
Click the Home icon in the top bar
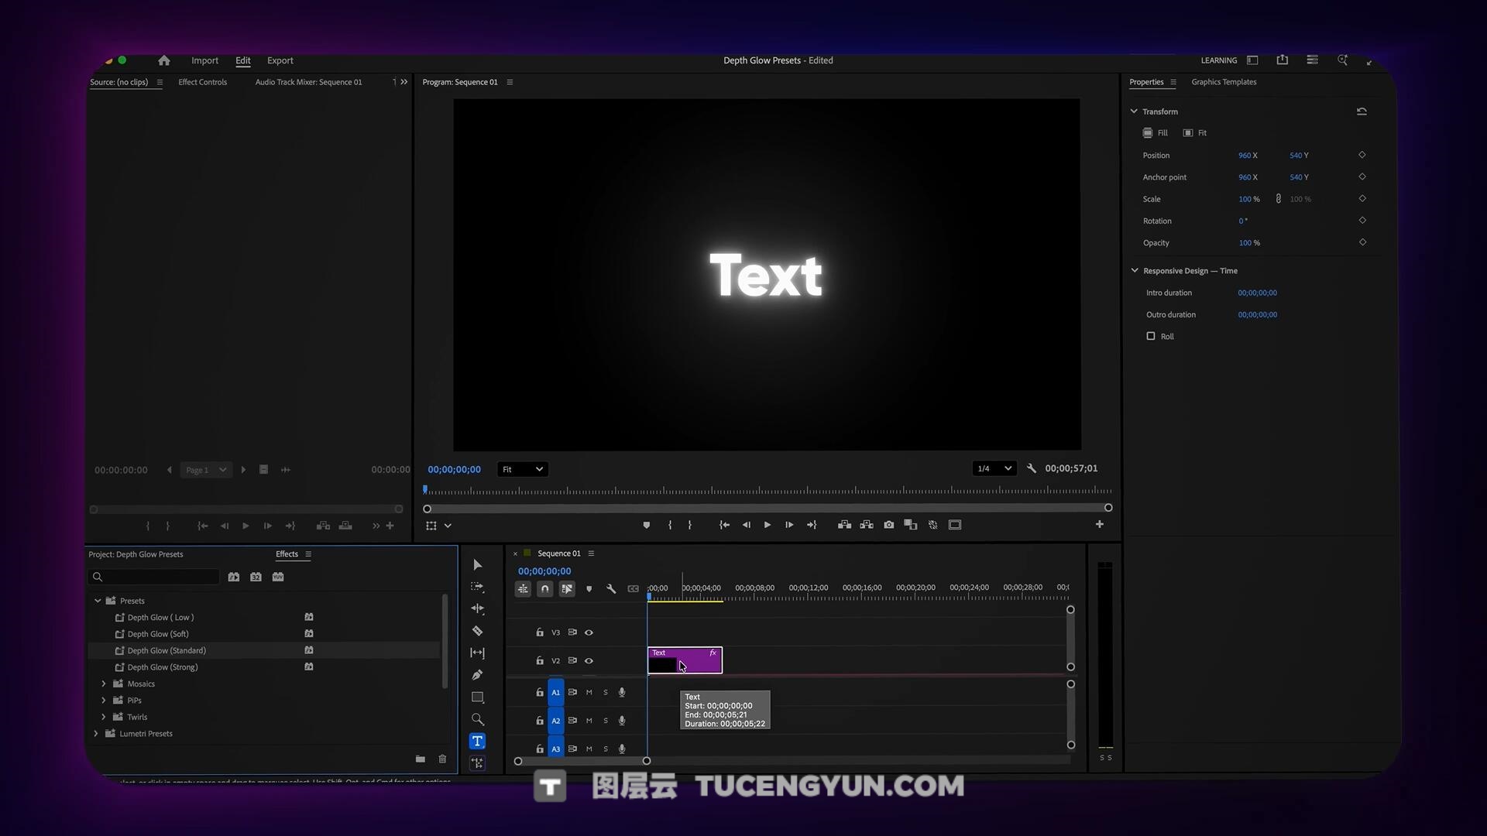tap(163, 60)
